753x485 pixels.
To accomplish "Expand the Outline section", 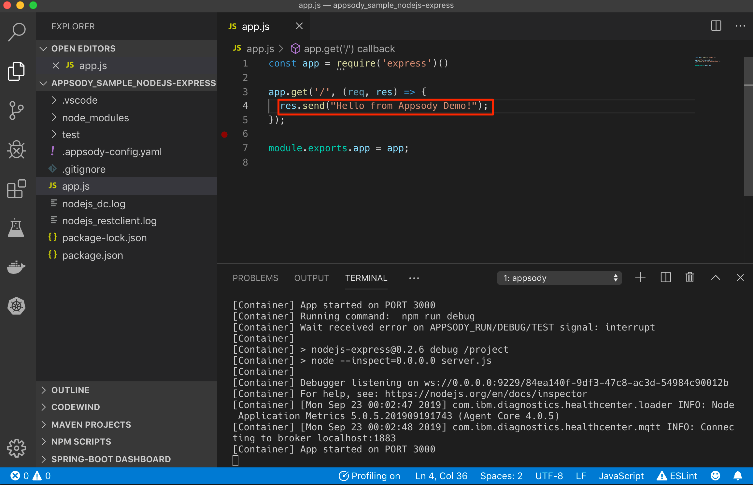I will point(126,390).
